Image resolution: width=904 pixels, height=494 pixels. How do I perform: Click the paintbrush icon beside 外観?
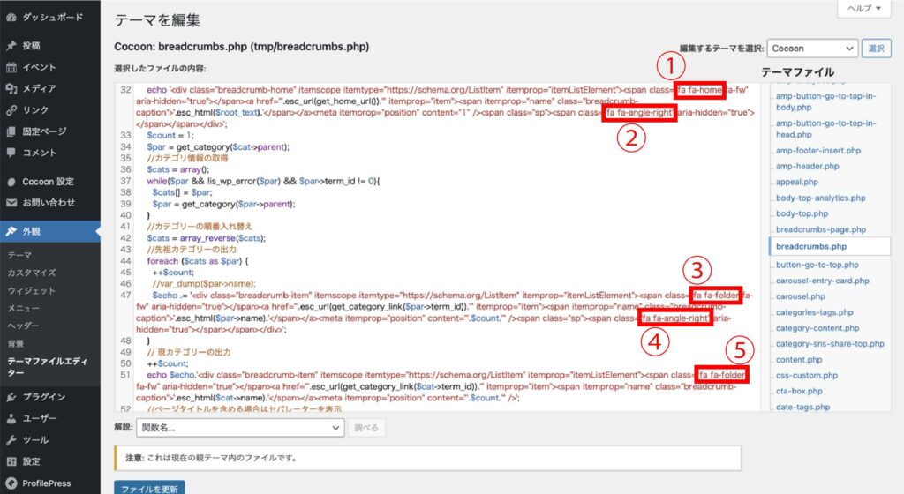point(11,231)
